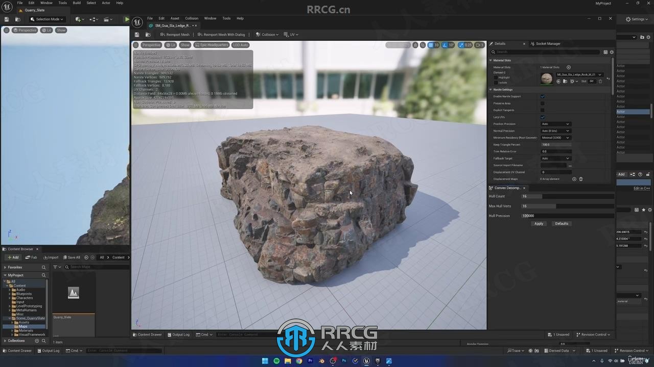654x367 pixels.
Task: Search the Favorites section in Content Browser
Action: pos(43,267)
